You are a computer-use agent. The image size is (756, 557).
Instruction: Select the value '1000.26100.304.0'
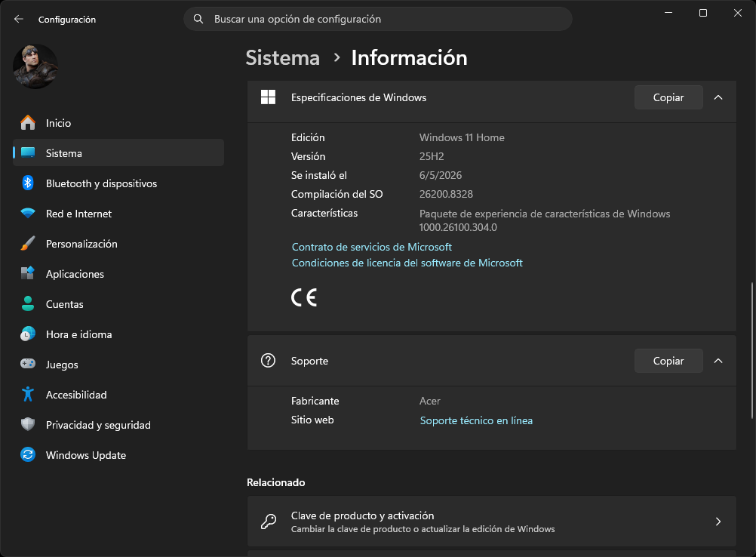click(458, 227)
